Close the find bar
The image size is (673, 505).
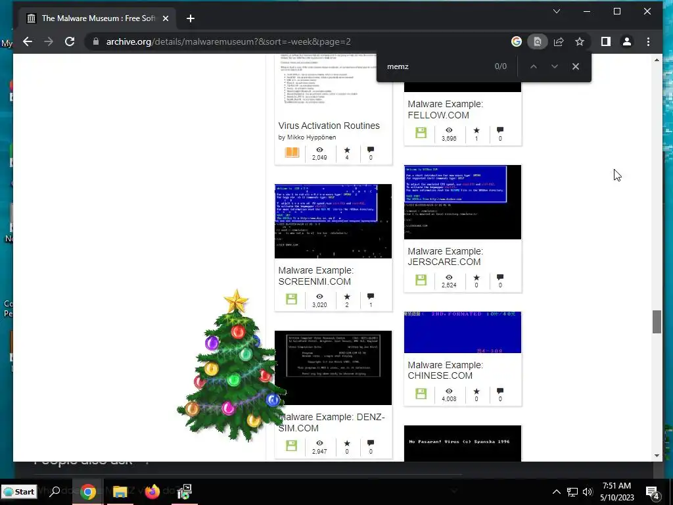pos(576,66)
